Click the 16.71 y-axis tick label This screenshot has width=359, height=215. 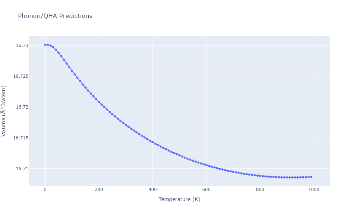tap(22, 169)
